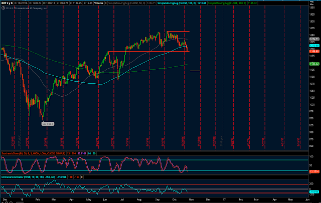Click the green 1145.42 price axis tag
The height and width of the screenshot is (203, 321).
(x=314, y=64)
